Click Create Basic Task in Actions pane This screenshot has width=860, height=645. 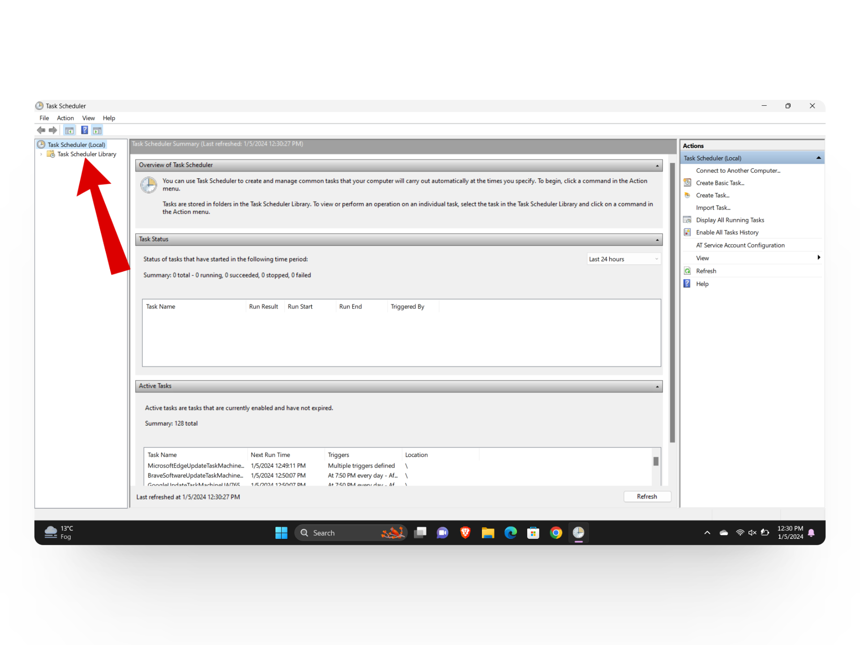(x=720, y=183)
